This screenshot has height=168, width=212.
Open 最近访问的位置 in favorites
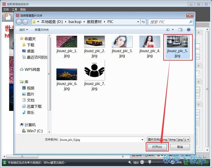[x=35, y=57]
